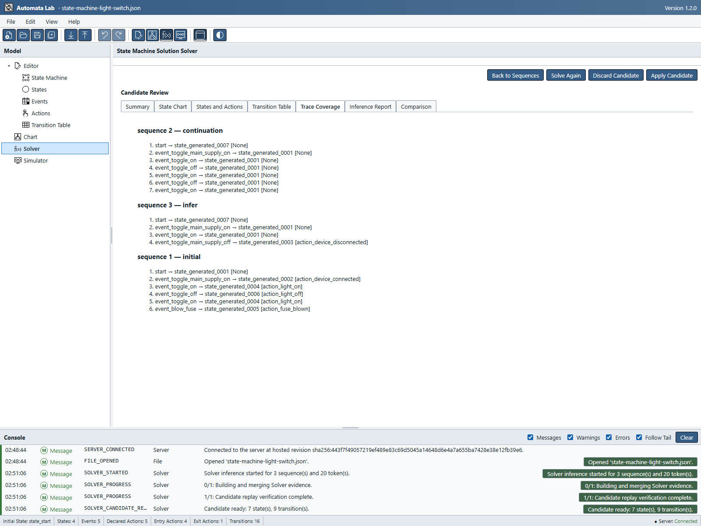Open the Simulator toolbar icon

coord(181,35)
